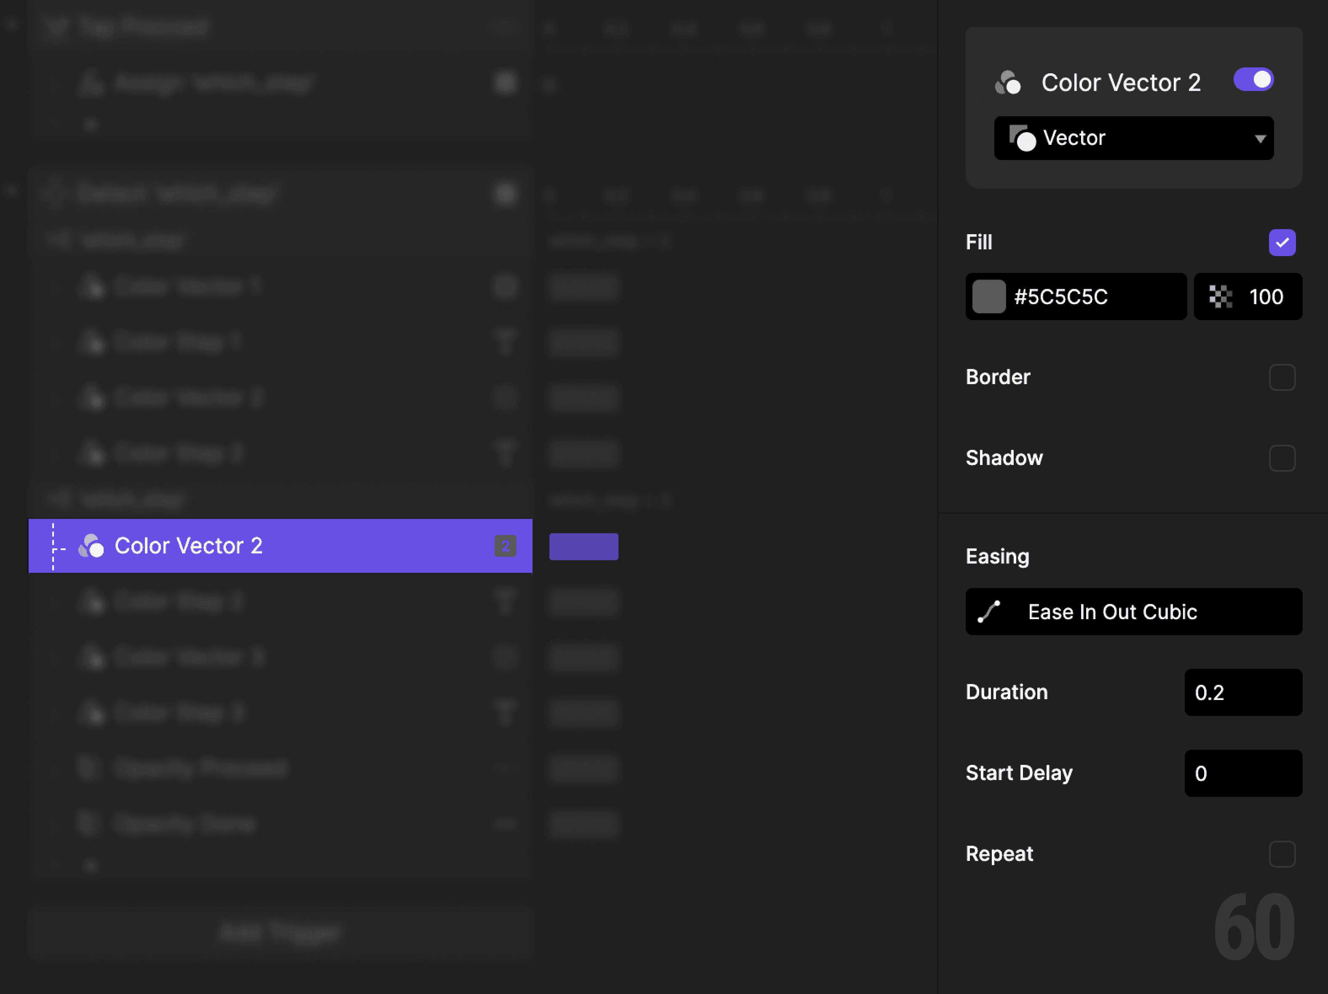Enable the Shadow checkbox
Screen dimensions: 1328x994
click(x=1282, y=459)
